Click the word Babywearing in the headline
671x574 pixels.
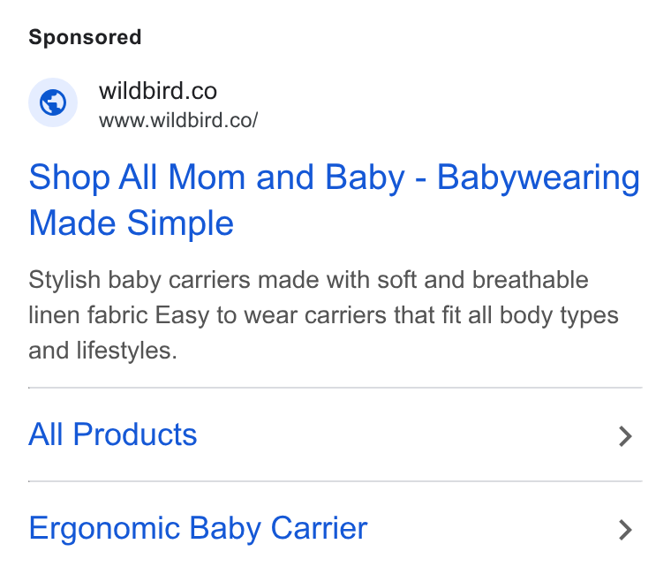point(539,177)
